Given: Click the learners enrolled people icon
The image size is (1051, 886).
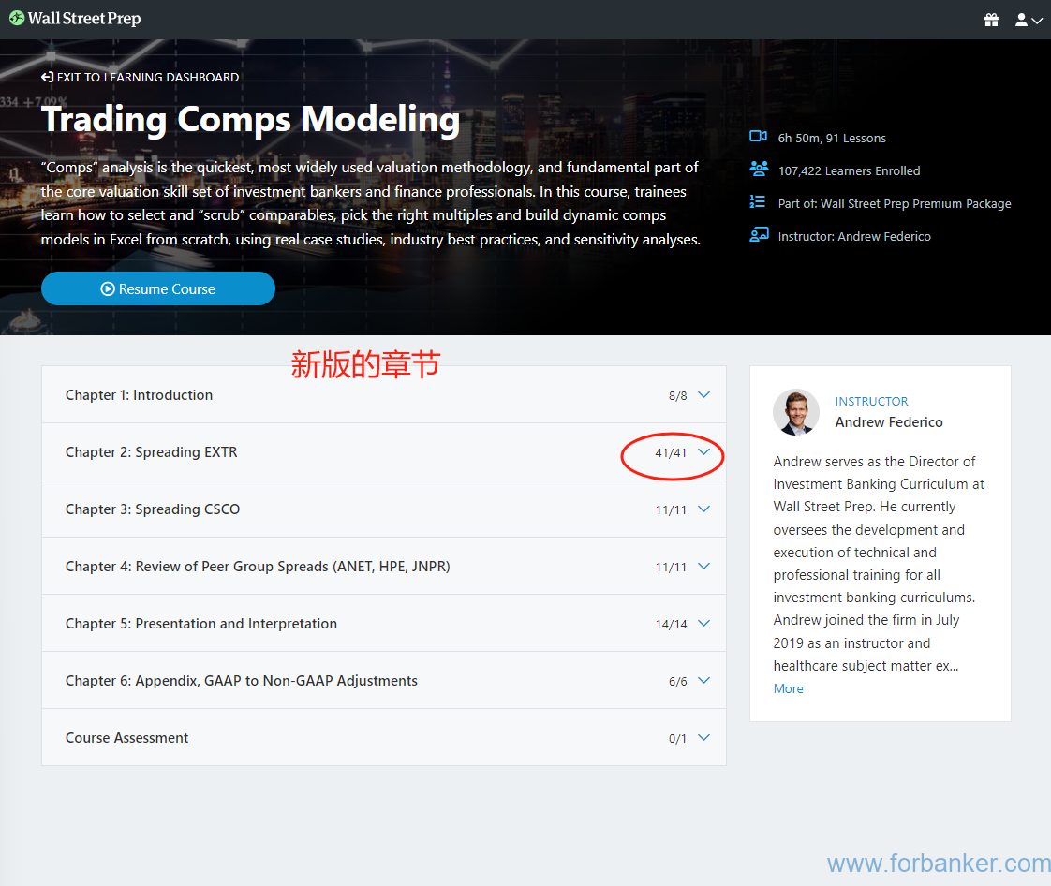Looking at the screenshot, I should pos(759,169).
